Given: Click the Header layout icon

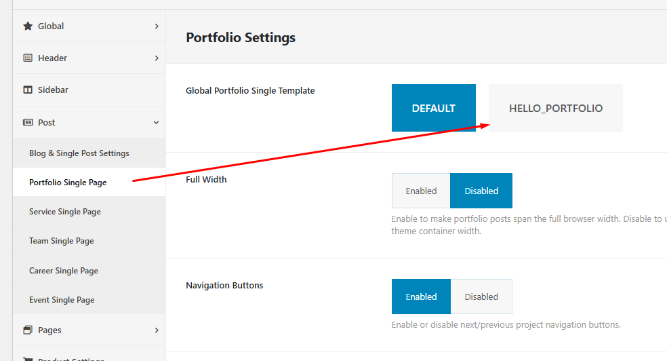Looking at the screenshot, I should coord(28,58).
